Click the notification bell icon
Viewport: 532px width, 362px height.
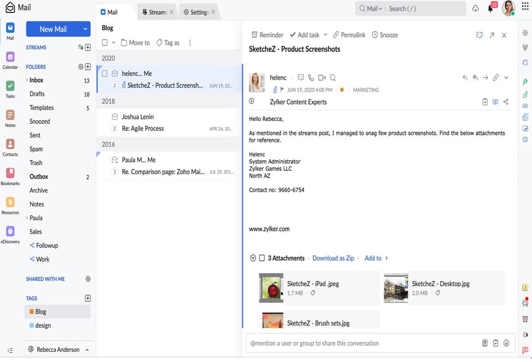tap(490, 8)
